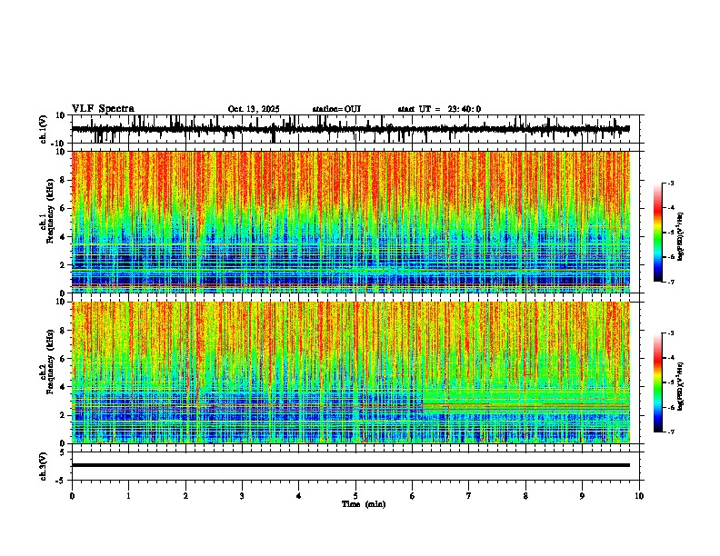Click the thick black ch.3 voltage trace
This screenshot has width=720, height=556.
click(x=351, y=465)
